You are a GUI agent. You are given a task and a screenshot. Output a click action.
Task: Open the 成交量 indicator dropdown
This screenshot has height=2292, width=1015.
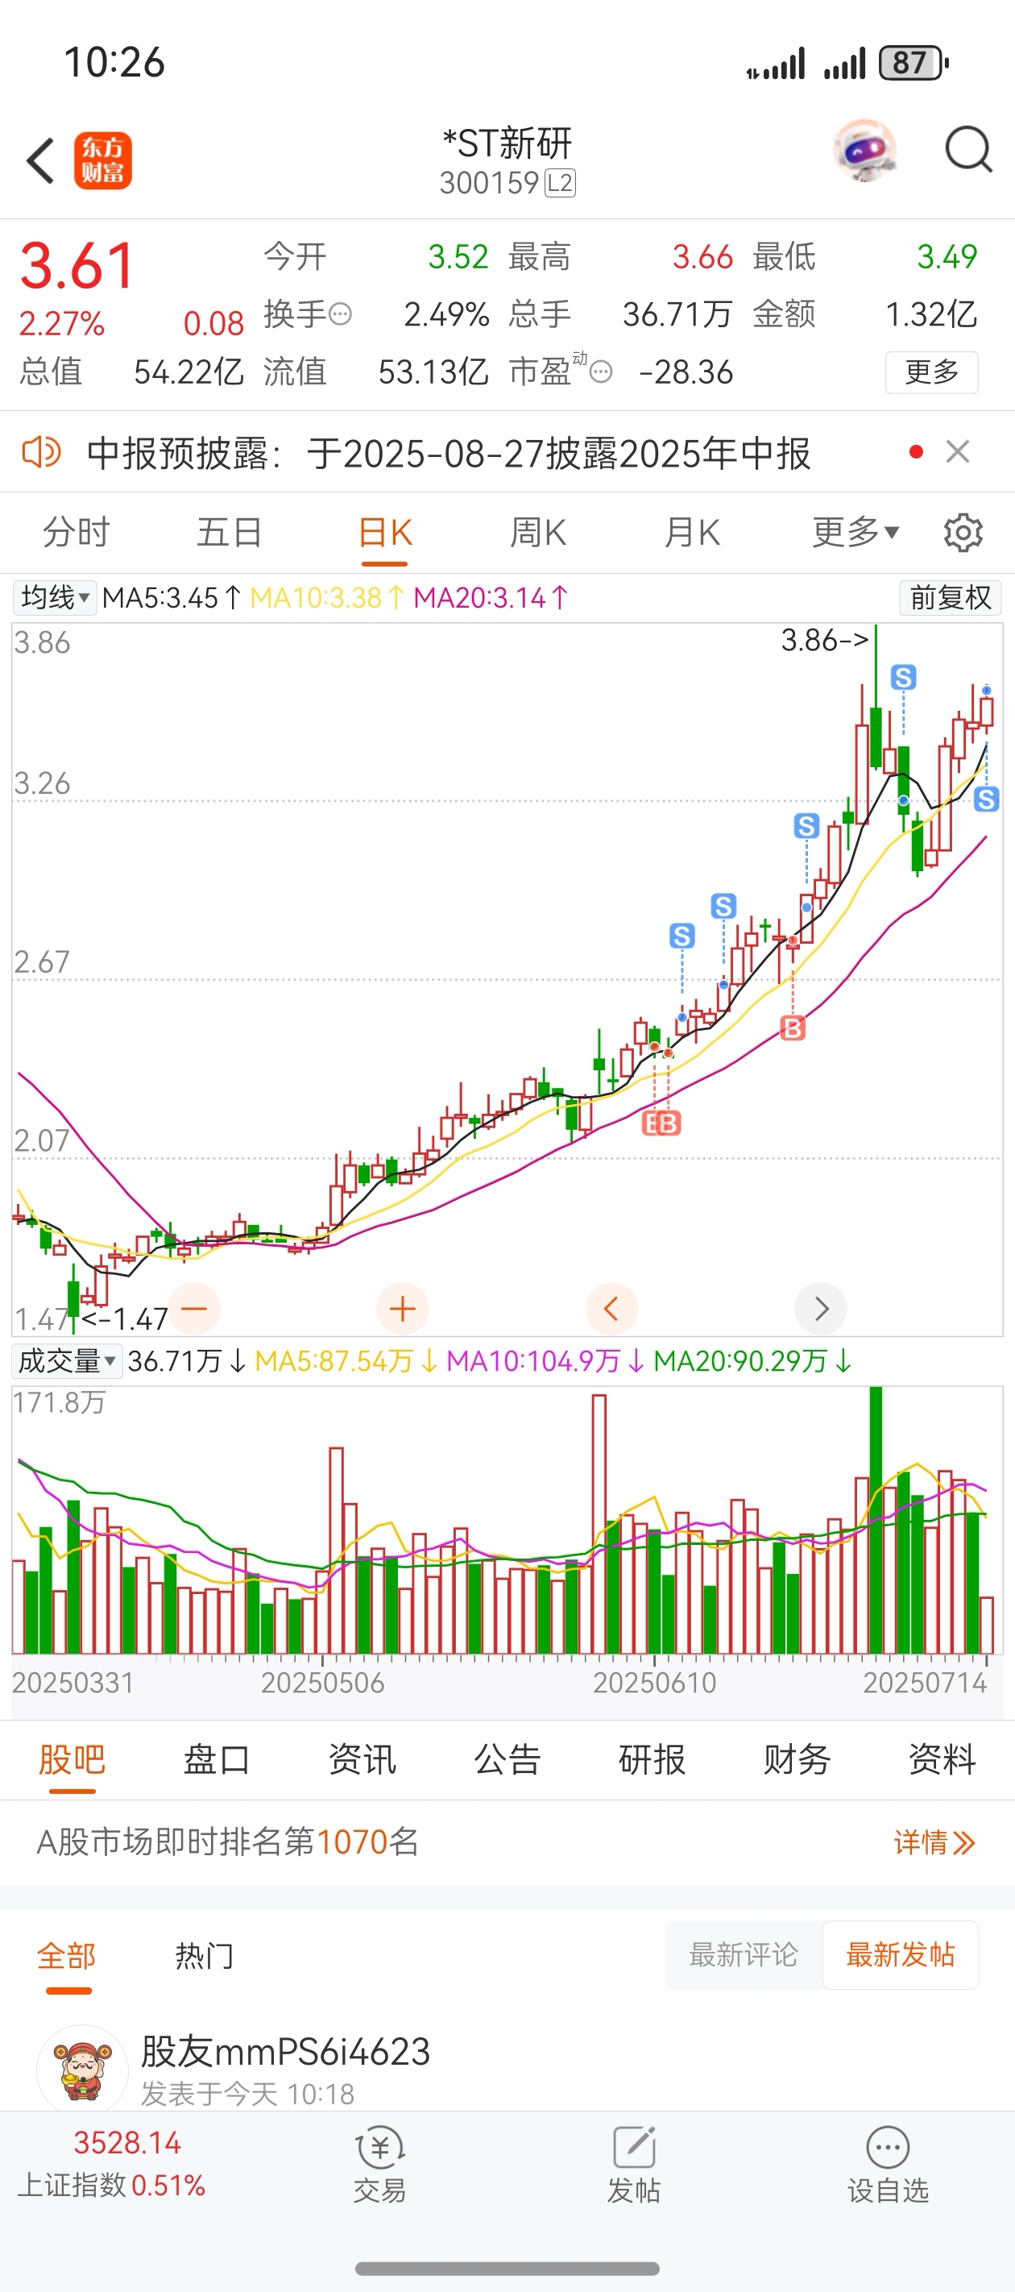point(67,1360)
